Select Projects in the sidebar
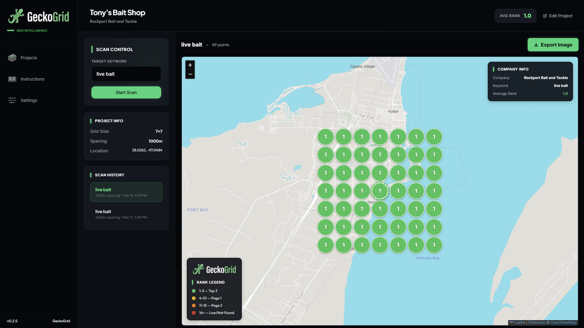Image resolution: width=584 pixels, height=328 pixels. tap(29, 58)
